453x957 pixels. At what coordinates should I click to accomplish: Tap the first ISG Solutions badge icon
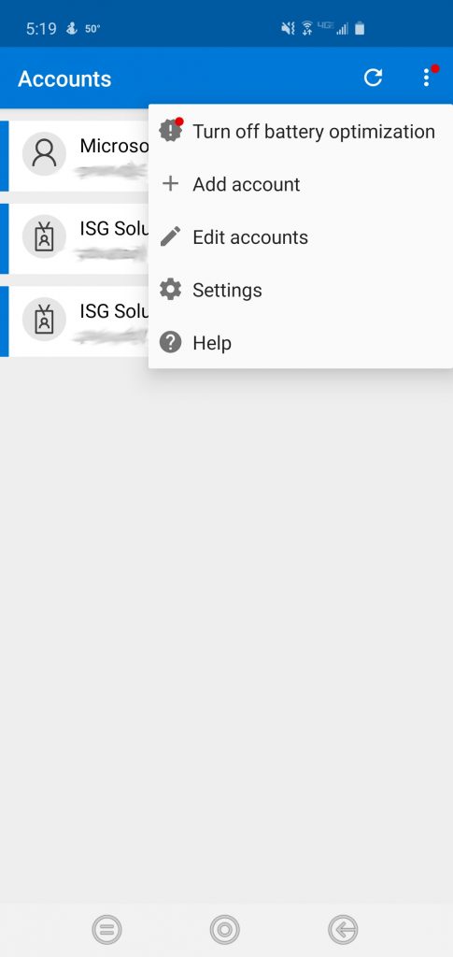click(44, 236)
